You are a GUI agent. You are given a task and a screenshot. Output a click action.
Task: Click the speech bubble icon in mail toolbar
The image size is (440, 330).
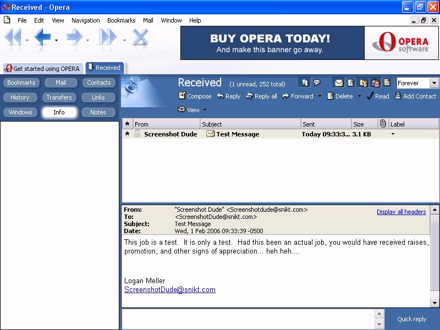(x=317, y=82)
